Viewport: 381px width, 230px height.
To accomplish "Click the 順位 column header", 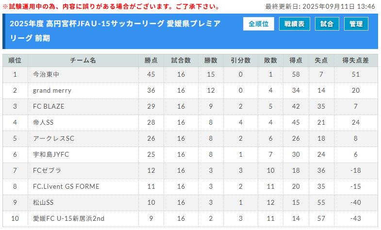I will click(15, 61).
